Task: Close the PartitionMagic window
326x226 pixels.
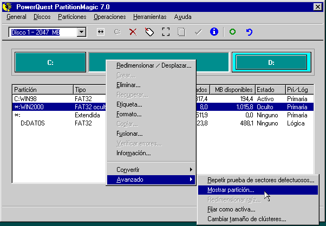Action: pos(318,7)
